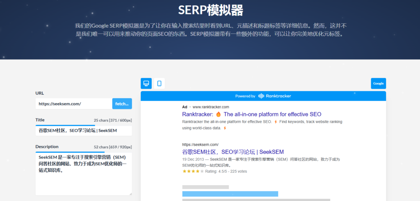The image size is (420, 201).
Task: Open the Ranktracker ad headline link
Action: [x=252, y=114]
